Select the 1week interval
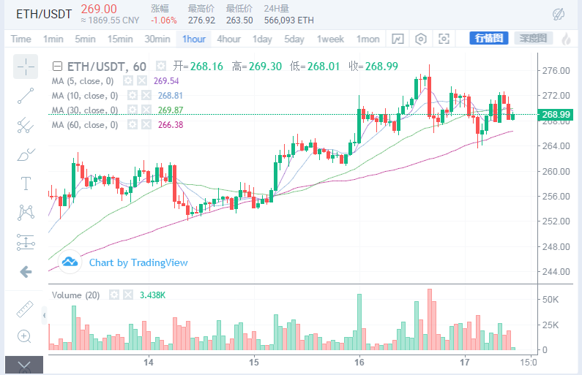582x375 pixels. tap(330, 39)
